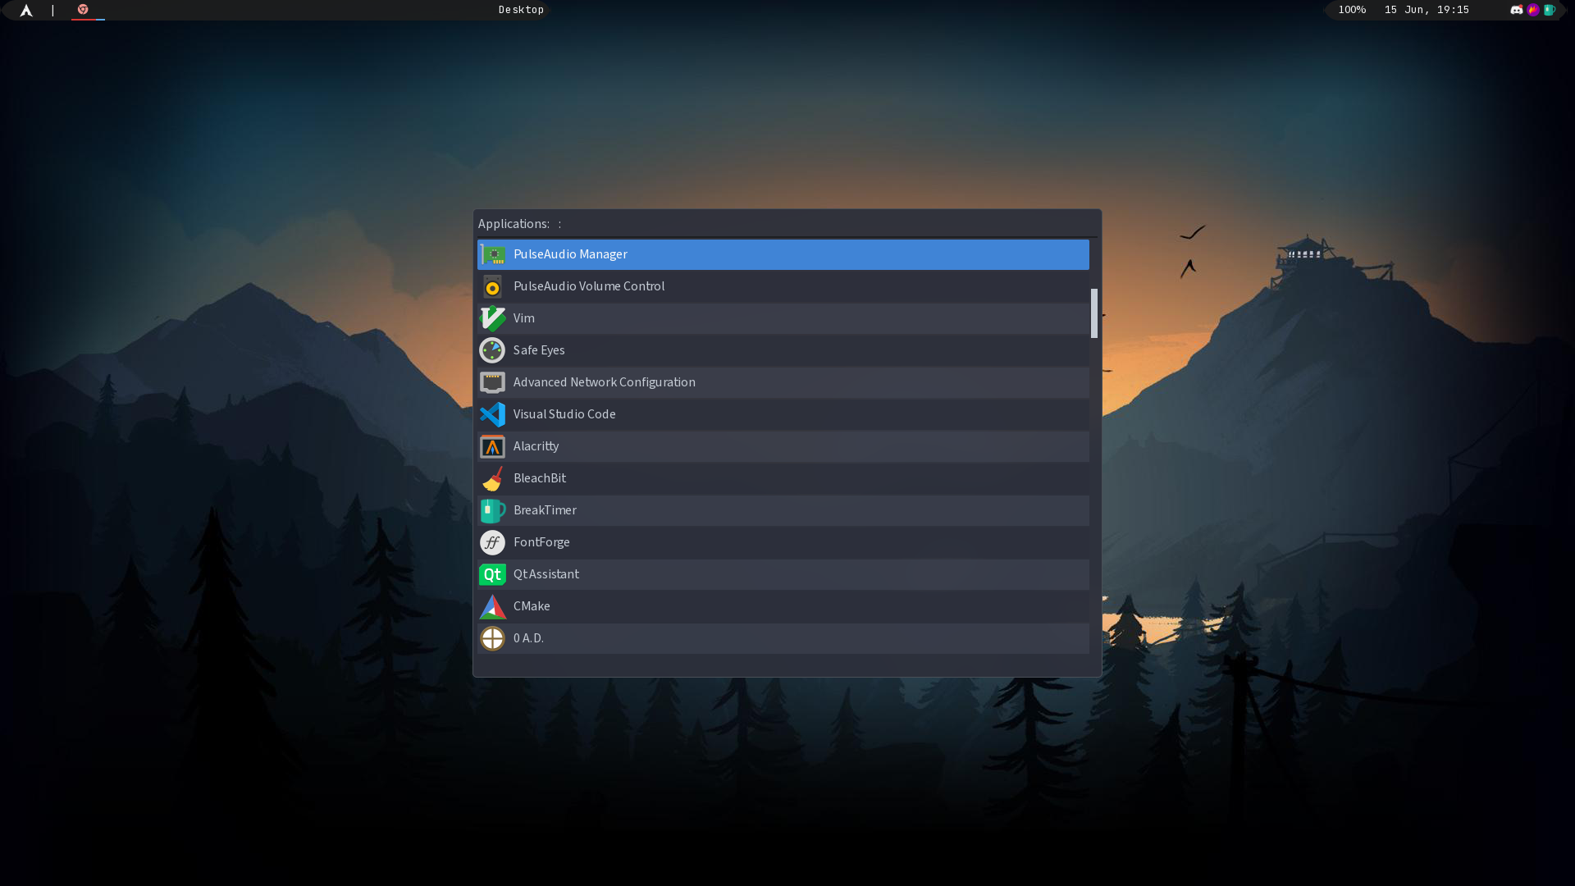The height and width of the screenshot is (886, 1575).
Task: Click the BreakTimer mug tray icon
Action: 1550,10
